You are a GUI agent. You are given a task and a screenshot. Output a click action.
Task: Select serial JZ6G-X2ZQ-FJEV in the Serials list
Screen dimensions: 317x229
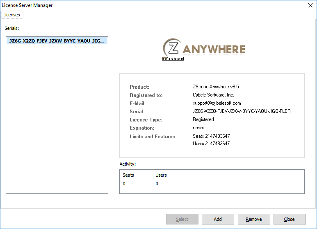pyautogui.click(x=57, y=41)
